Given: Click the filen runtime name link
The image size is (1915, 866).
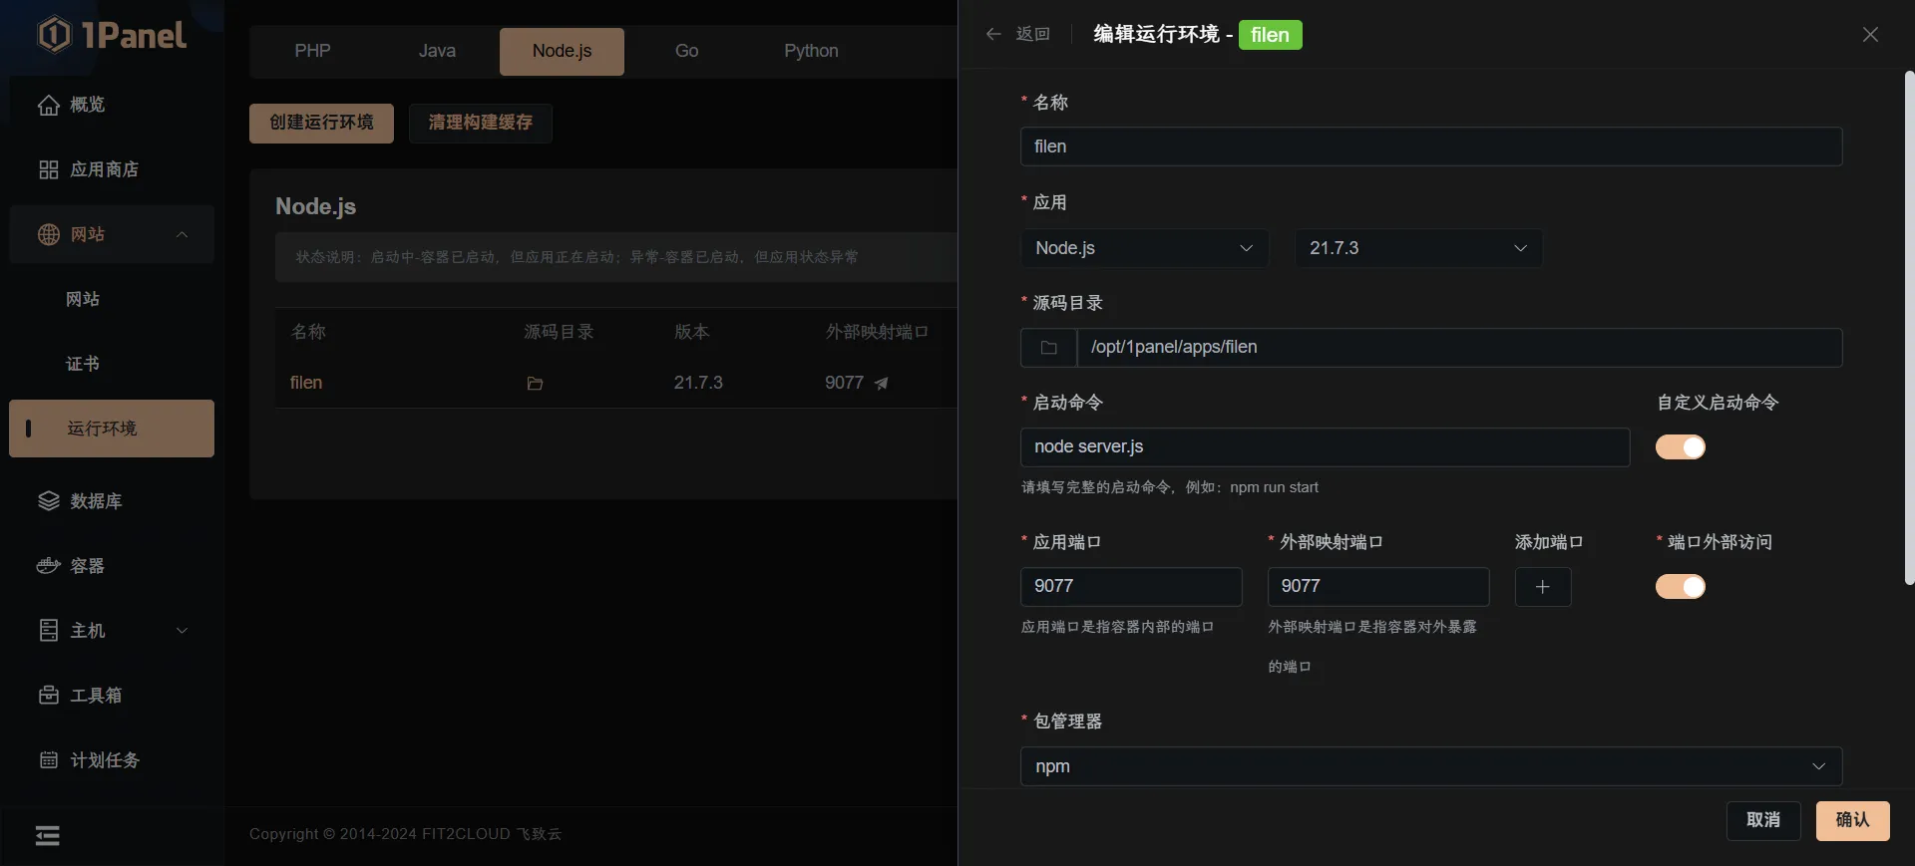Looking at the screenshot, I should [x=305, y=383].
